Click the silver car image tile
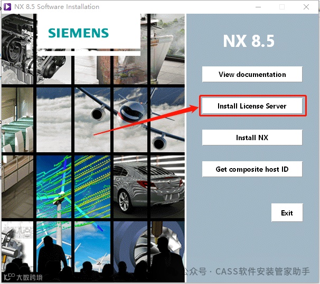Viewport: 320px width, 284px height. click(149, 187)
